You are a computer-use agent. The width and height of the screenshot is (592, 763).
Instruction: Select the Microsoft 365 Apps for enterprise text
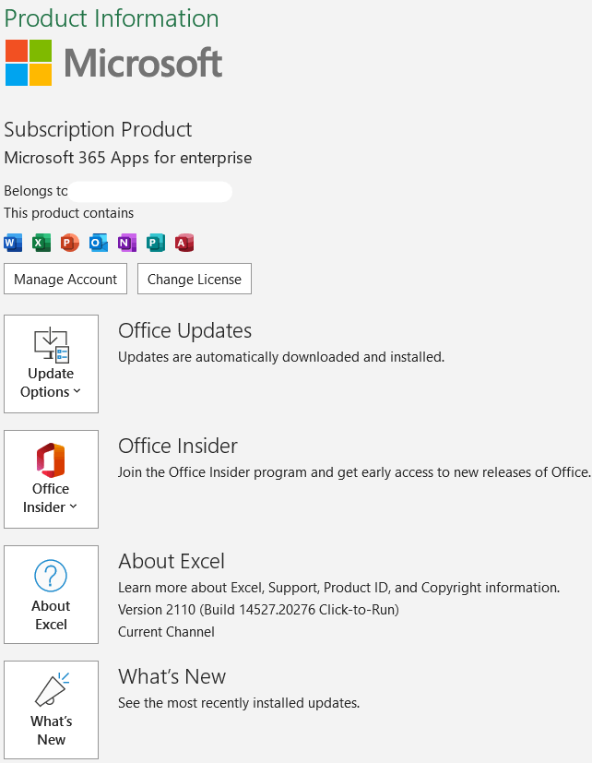coord(128,158)
